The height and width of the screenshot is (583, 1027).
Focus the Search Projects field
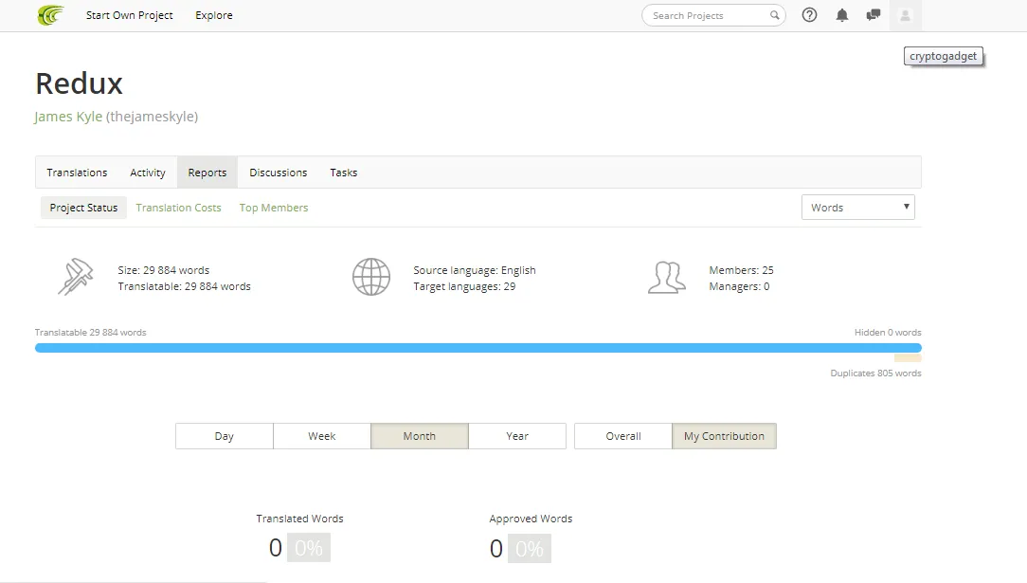tap(713, 15)
